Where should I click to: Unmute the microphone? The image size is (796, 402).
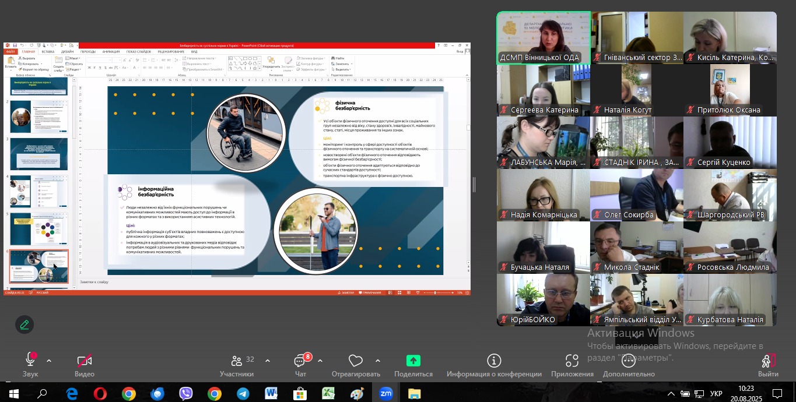(30, 361)
